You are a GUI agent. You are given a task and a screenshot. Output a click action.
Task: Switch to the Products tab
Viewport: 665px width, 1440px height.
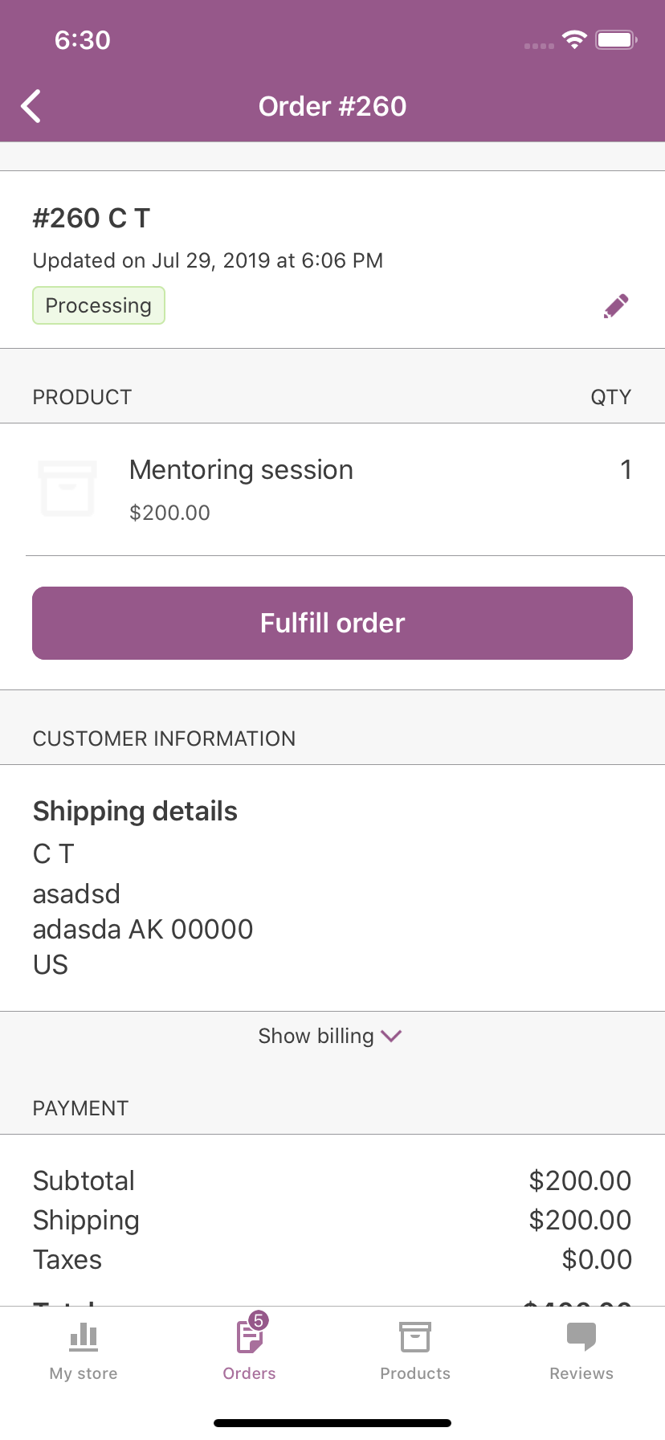[415, 1352]
